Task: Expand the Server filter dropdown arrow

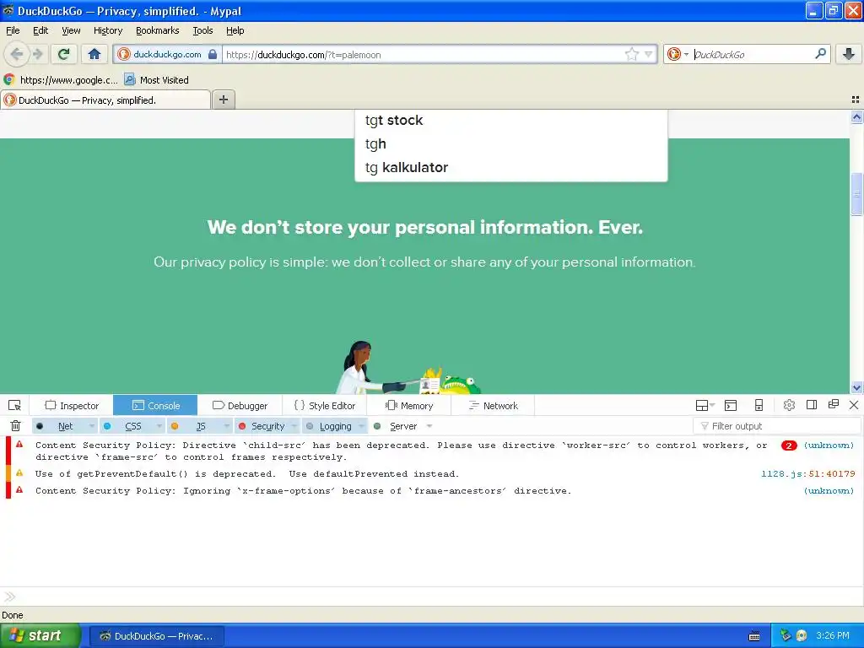Action: [429, 426]
